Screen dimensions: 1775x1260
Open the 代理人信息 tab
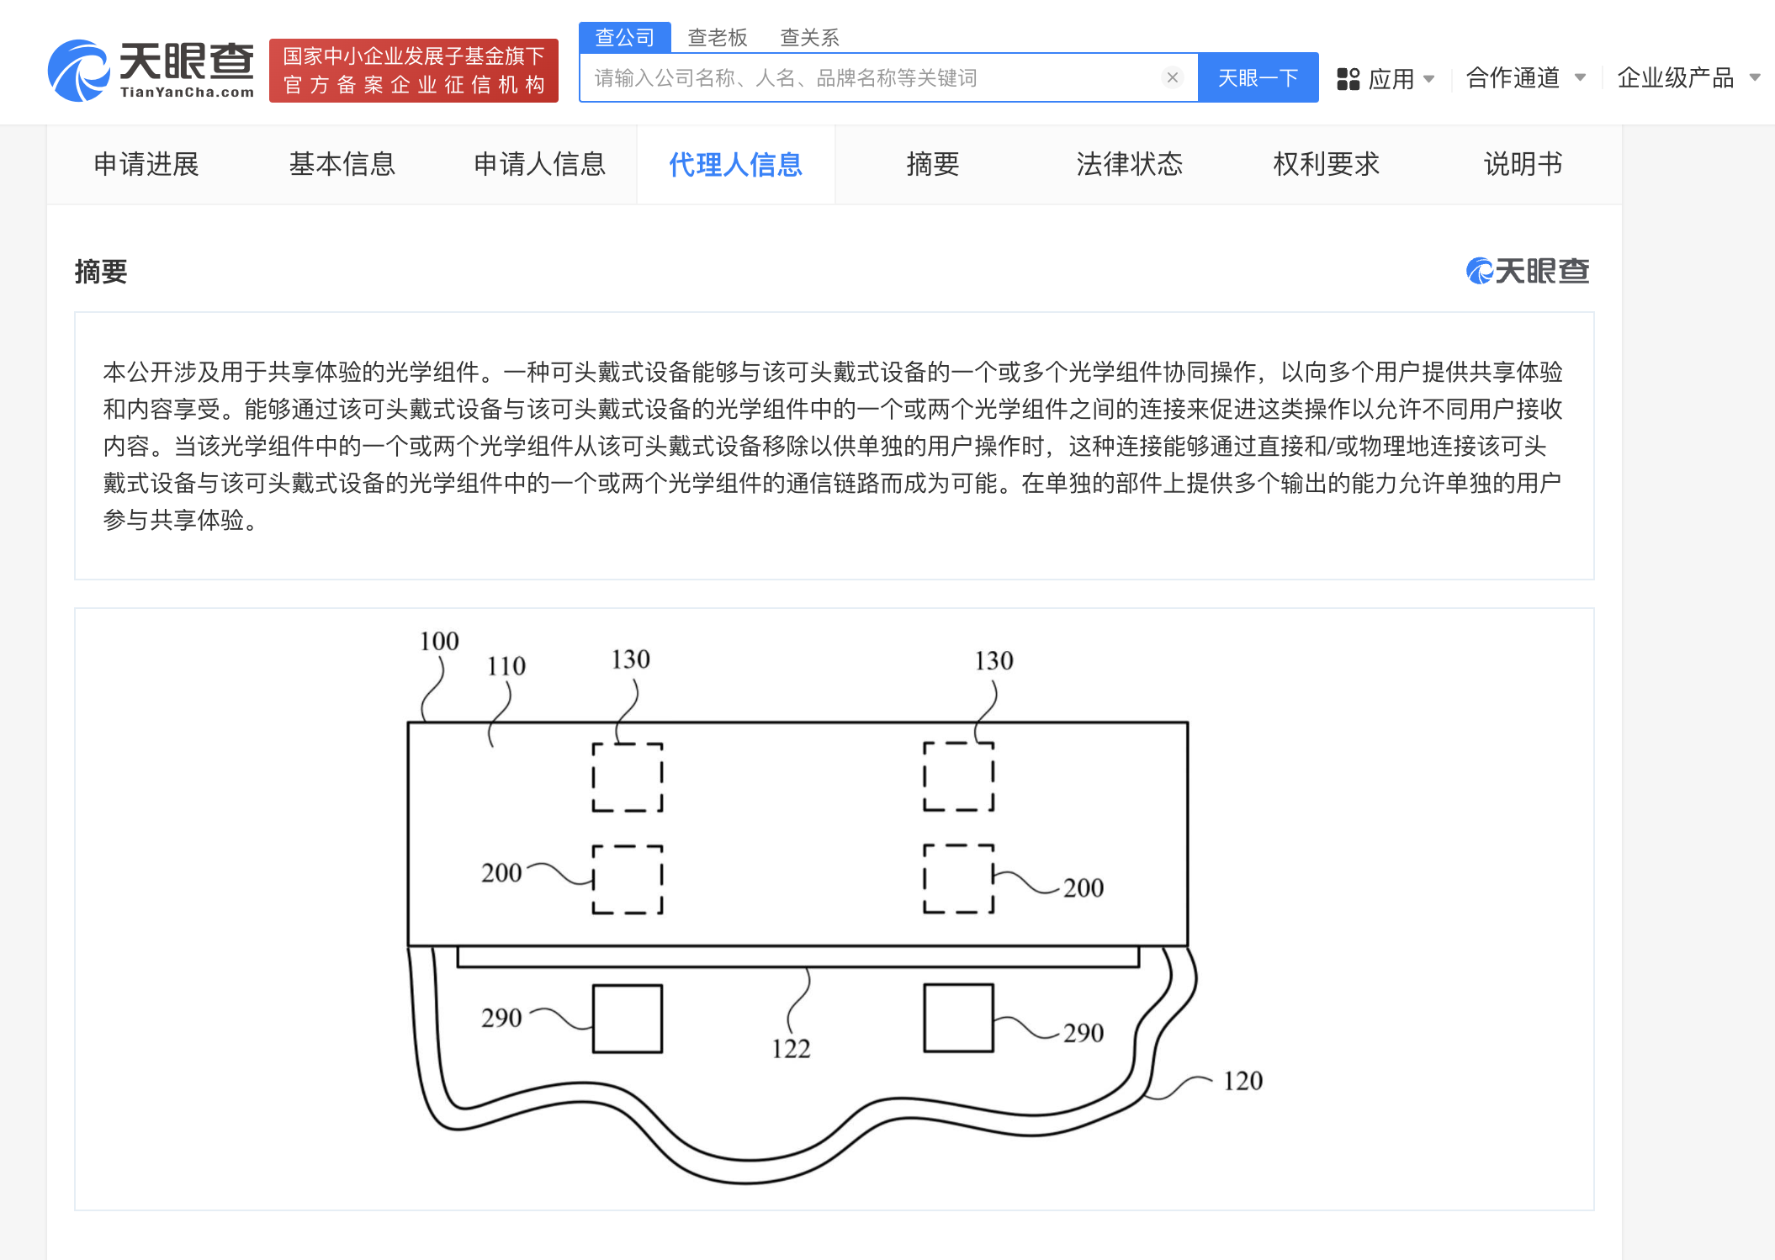pos(735,165)
